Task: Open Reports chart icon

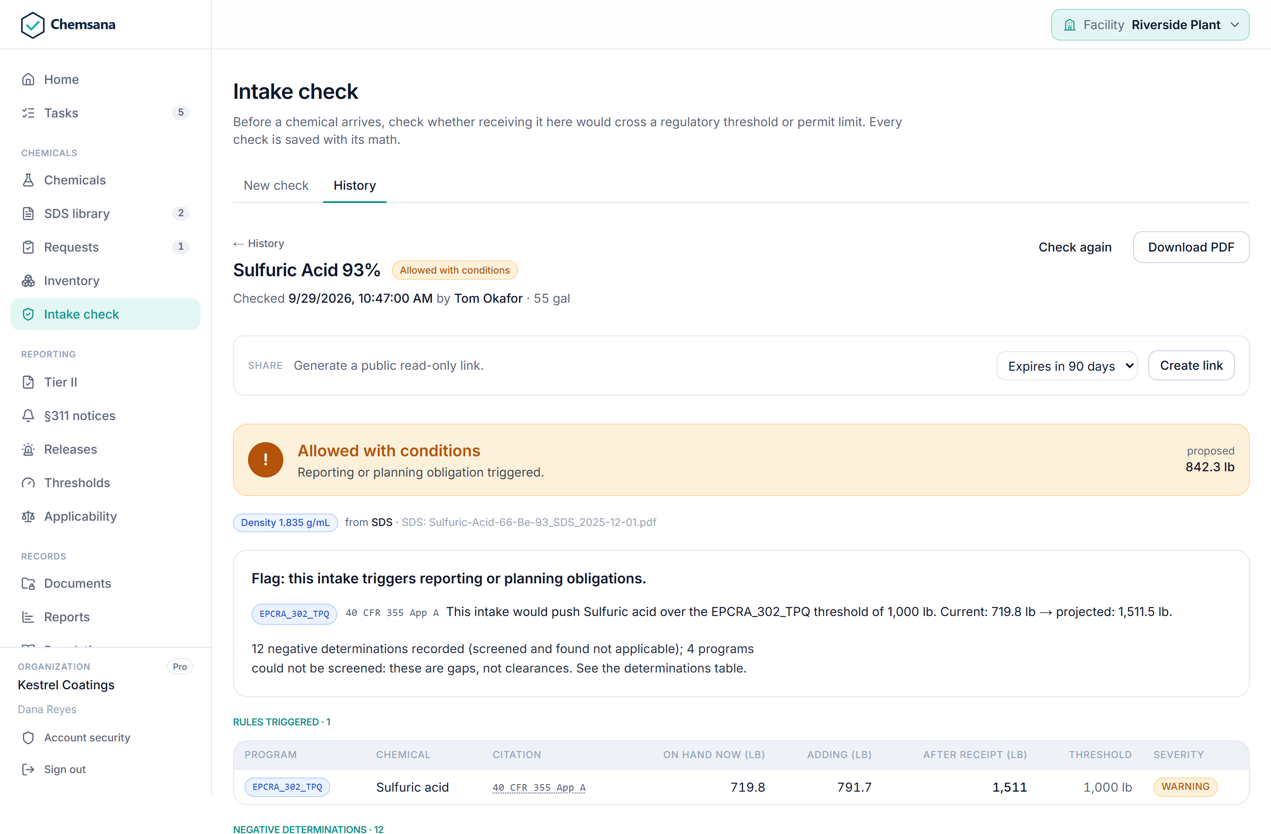Action: pyautogui.click(x=28, y=617)
